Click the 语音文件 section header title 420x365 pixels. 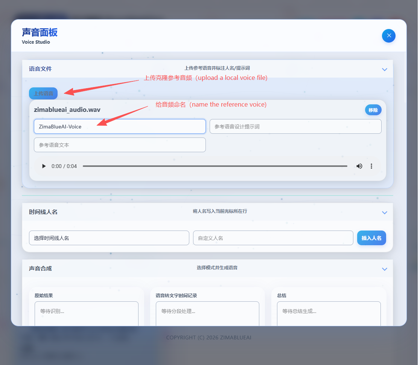tap(40, 69)
